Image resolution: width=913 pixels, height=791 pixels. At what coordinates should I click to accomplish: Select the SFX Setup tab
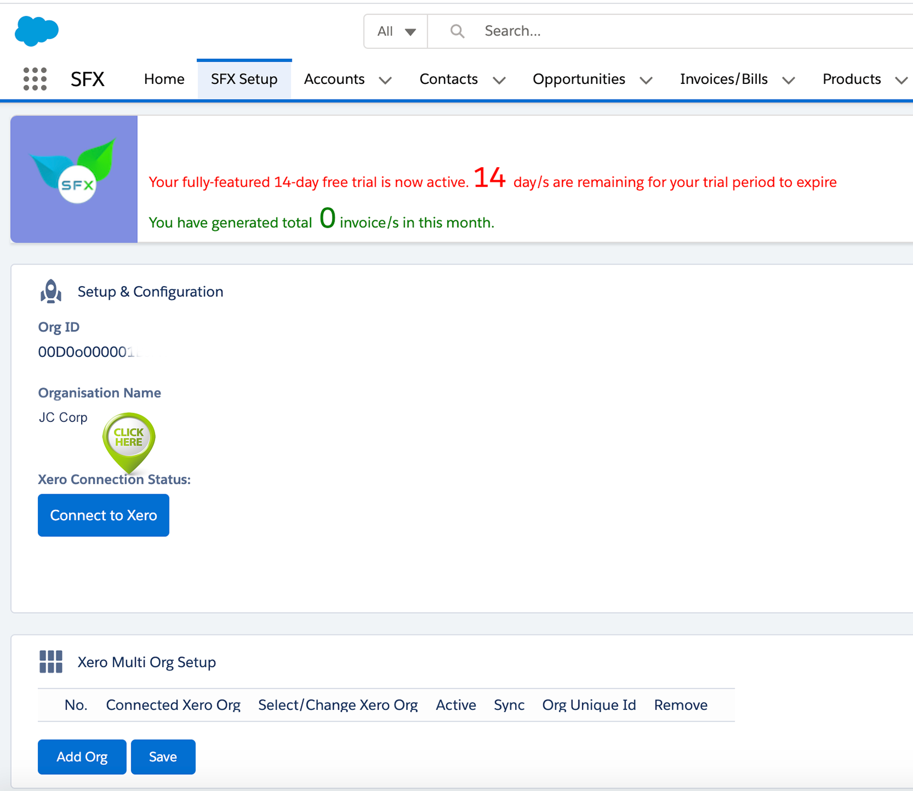click(244, 79)
